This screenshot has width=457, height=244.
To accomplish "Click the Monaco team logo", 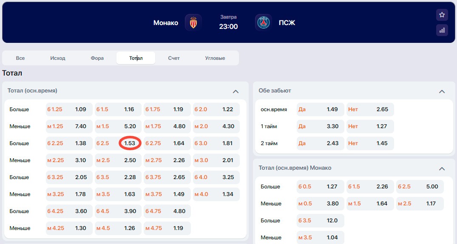I will pos(193,22).
